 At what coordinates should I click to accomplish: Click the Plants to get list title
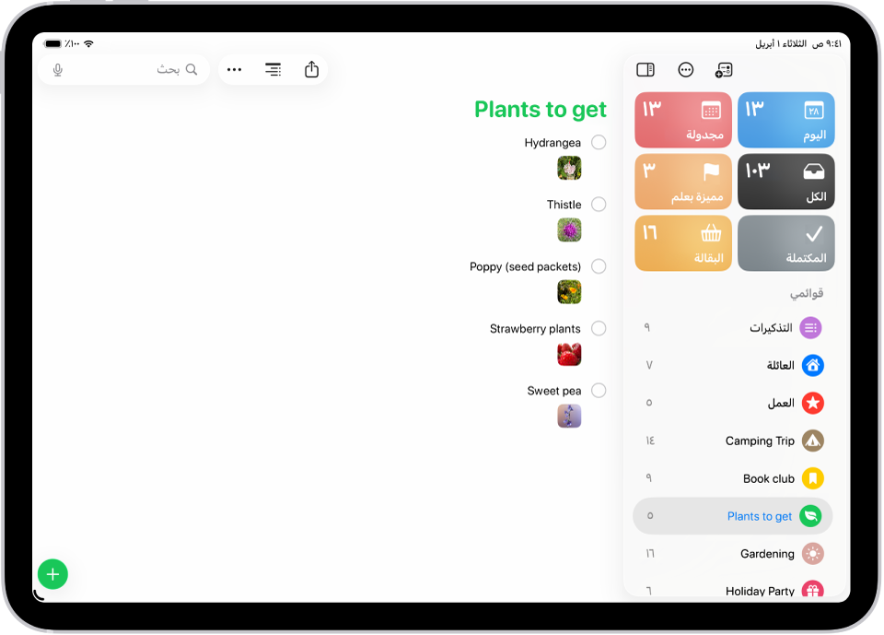(x=541, y=110)
